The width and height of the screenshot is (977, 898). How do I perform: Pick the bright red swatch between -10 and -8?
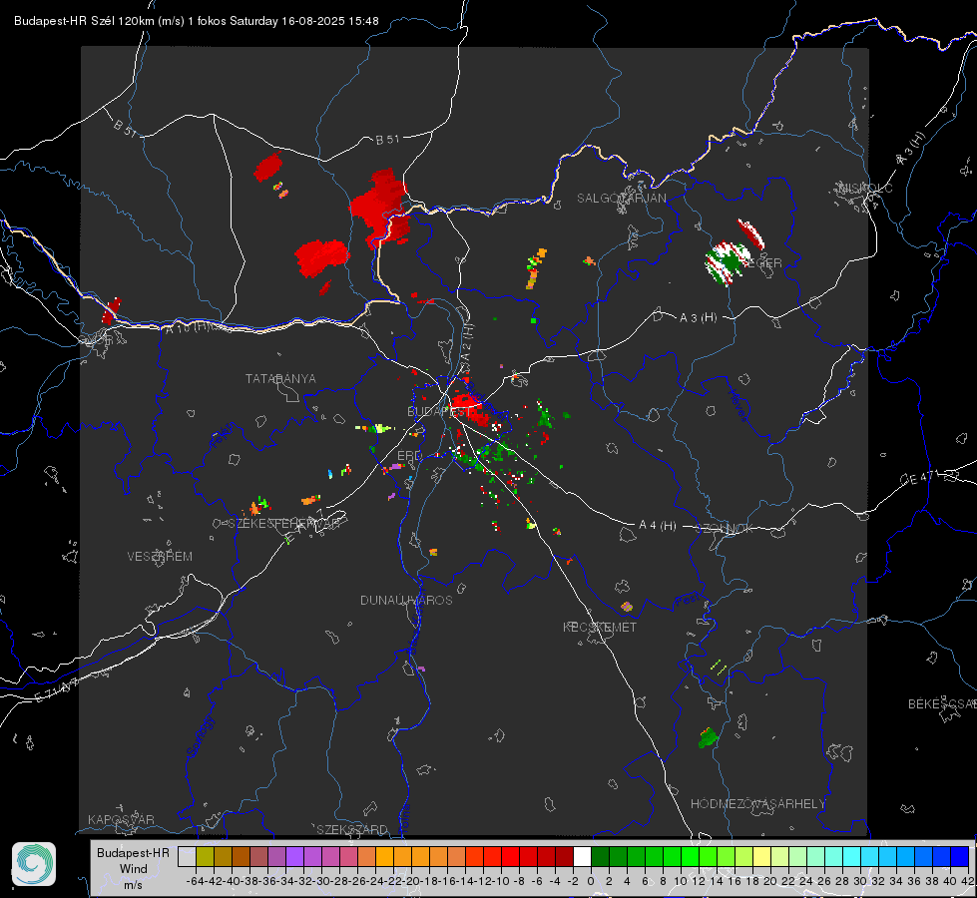point(510,856)
